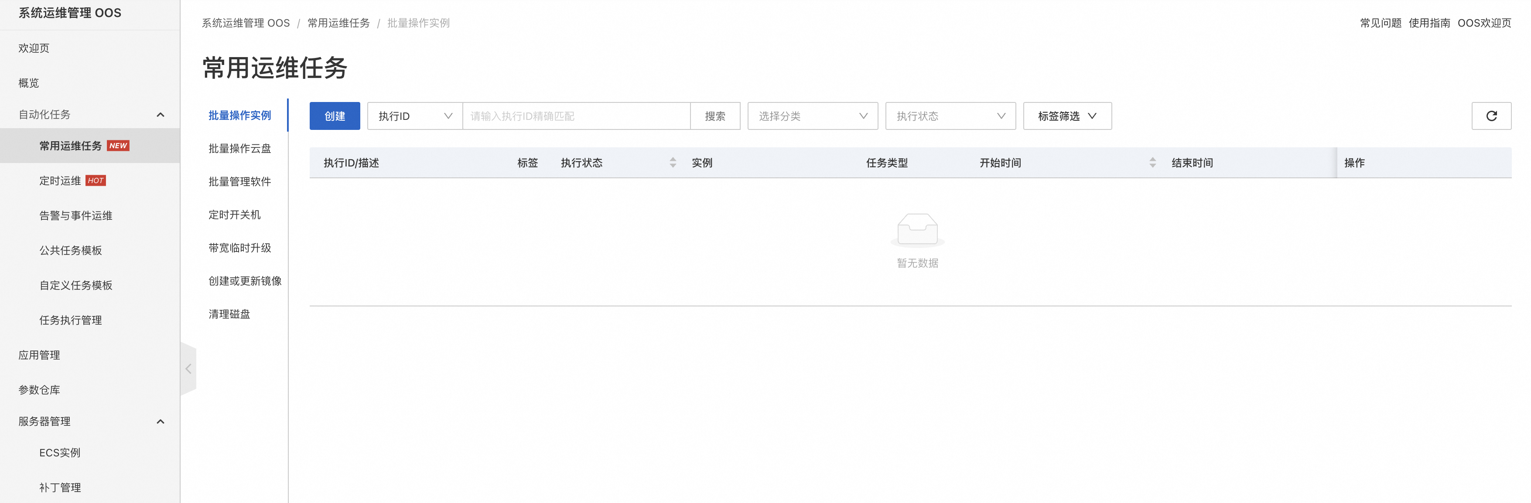This screenshot has height=503, width=1531.
Task: Select the 批量操作实例 tab
Action: point(239,115)
